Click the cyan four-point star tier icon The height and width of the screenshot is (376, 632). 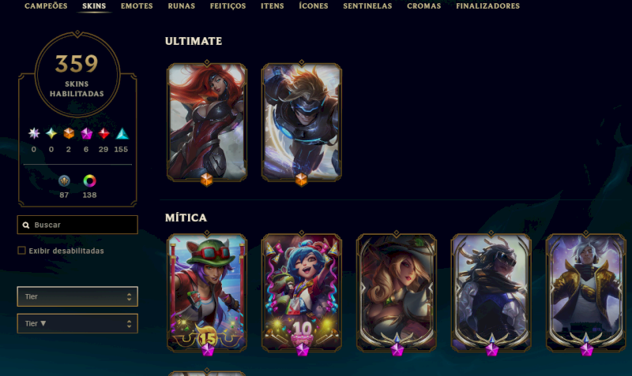click(x=51, y=133)
